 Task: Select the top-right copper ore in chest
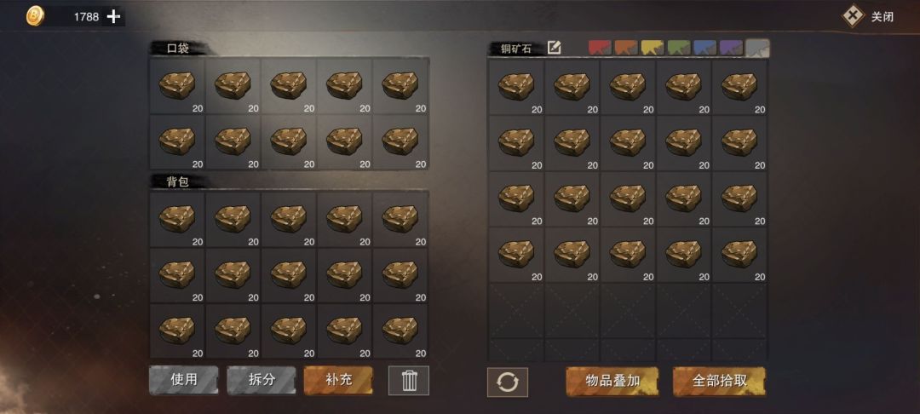[739, 88]
